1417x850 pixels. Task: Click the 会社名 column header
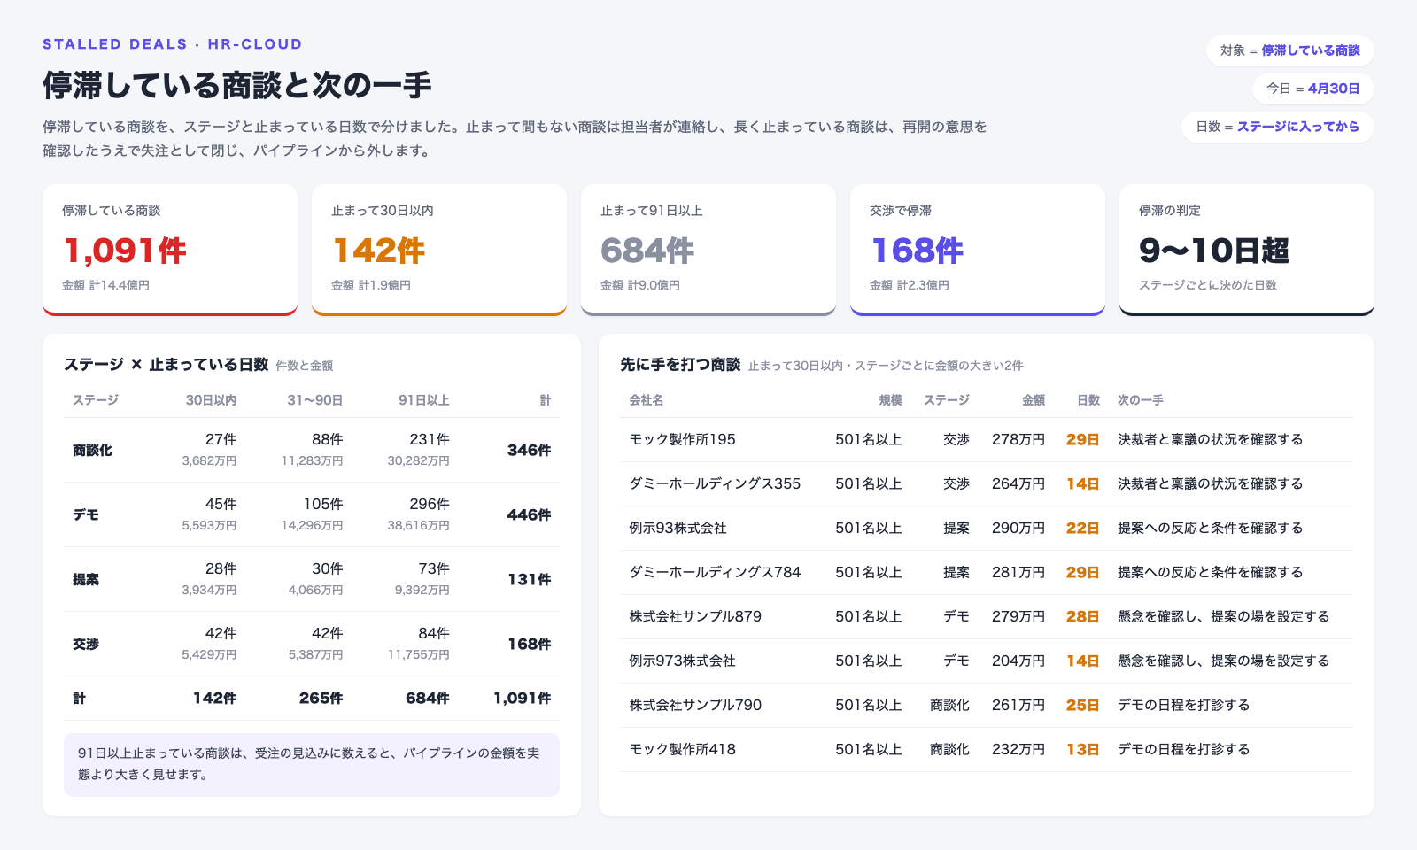coord(646,400)
